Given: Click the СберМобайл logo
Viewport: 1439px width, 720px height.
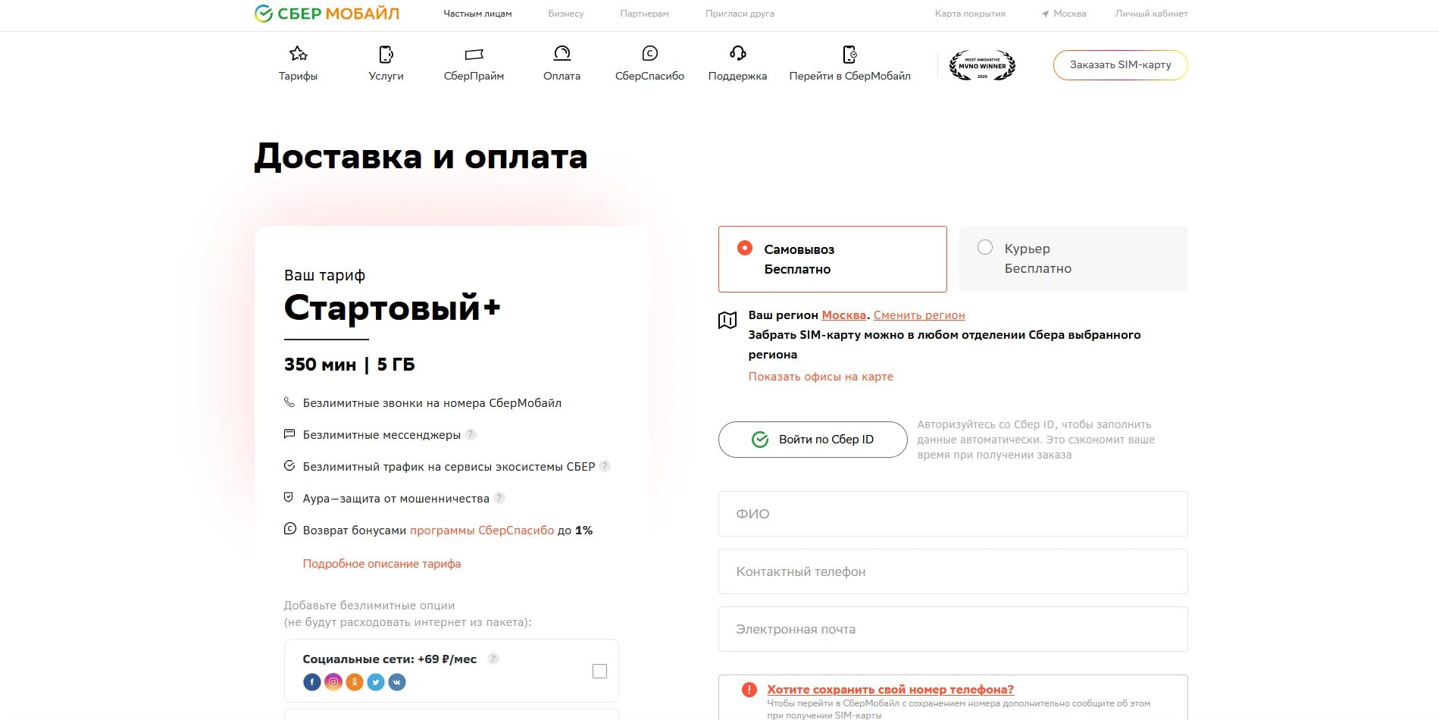Looking at the screenshot, I should (x=327, y=14).
